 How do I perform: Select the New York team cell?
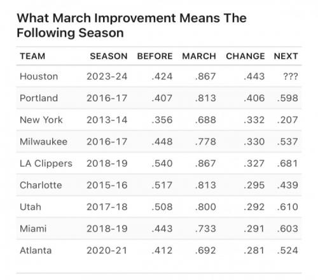coord(41,120)
